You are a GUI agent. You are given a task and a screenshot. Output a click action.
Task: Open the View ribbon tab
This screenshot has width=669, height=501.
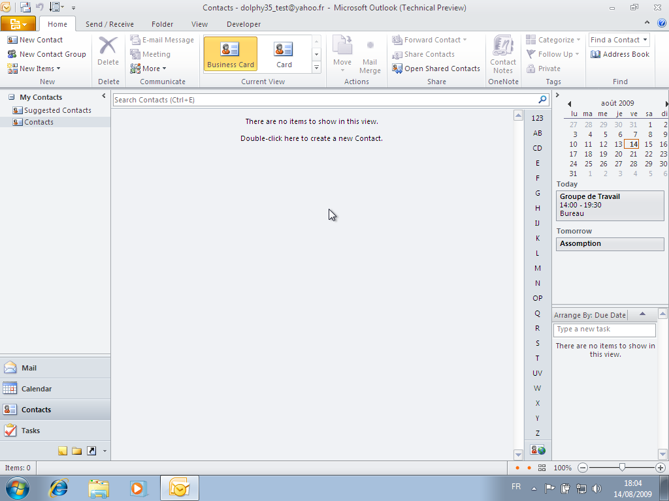[199, 24]
